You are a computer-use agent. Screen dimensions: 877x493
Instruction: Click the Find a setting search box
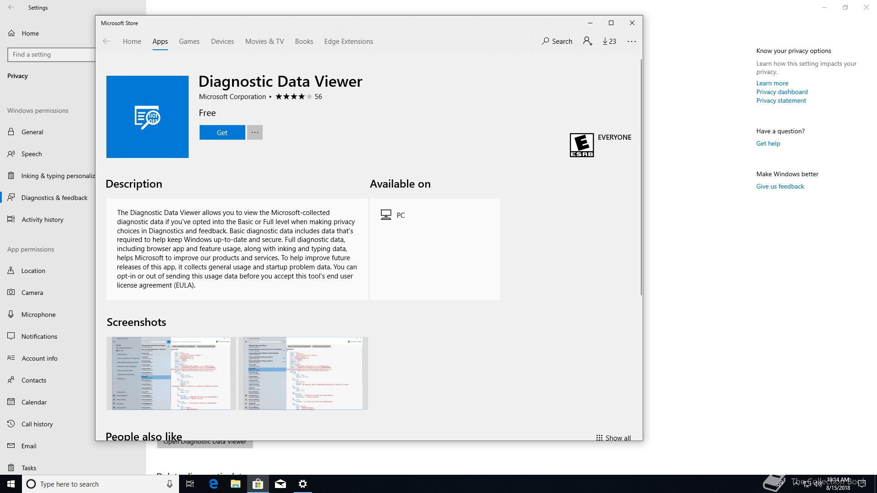pos(52,54)
